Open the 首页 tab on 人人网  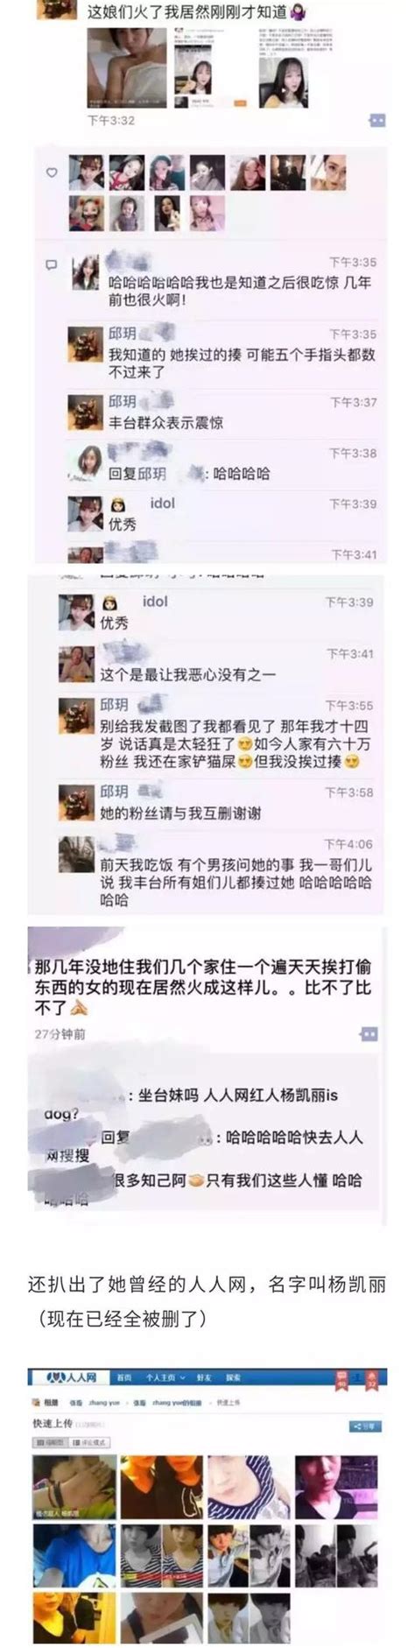point(125,1377)
